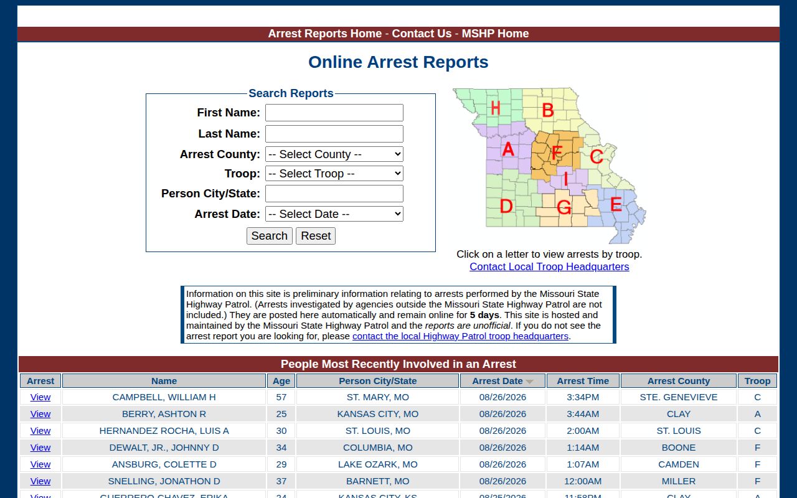Viewport: 797px width, 498px height.
Task: Choose troop D on the map
Action: pos(506,206)
